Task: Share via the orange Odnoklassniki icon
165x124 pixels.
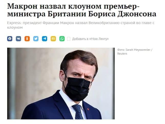Action: pyautogui.click(x=27, y=39)
